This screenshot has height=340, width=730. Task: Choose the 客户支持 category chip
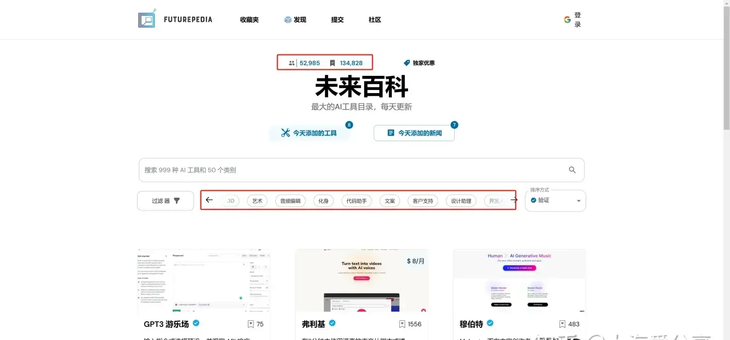click(x=423, y=201)
